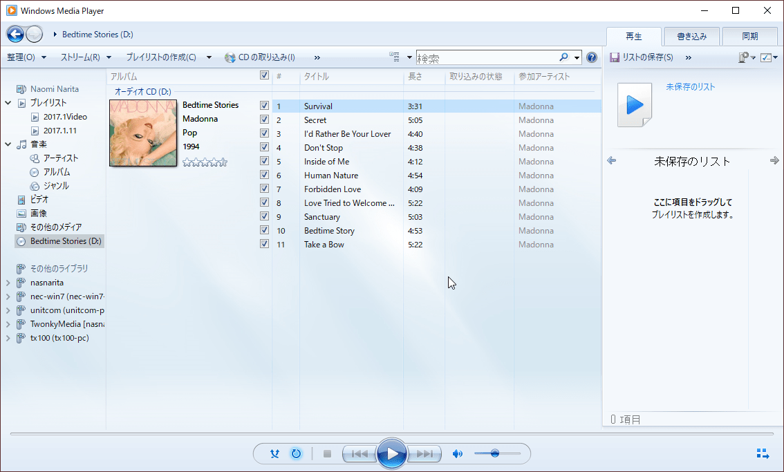Click the CD rip disc icon

click(230, 57)
